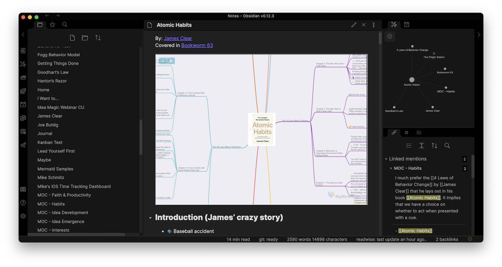The width and height of the screenshot is (502, 267).
Task: Click the templates copy ribbon icon
Action: click(23, 118)
